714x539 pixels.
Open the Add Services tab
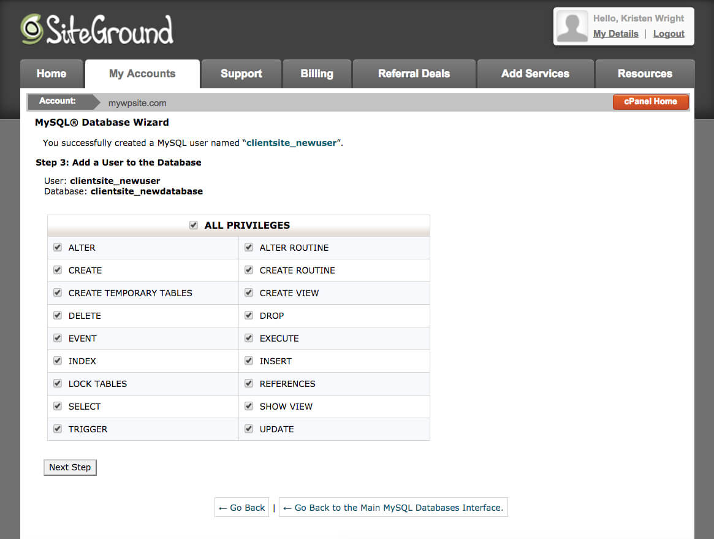[x=535, y=74]
